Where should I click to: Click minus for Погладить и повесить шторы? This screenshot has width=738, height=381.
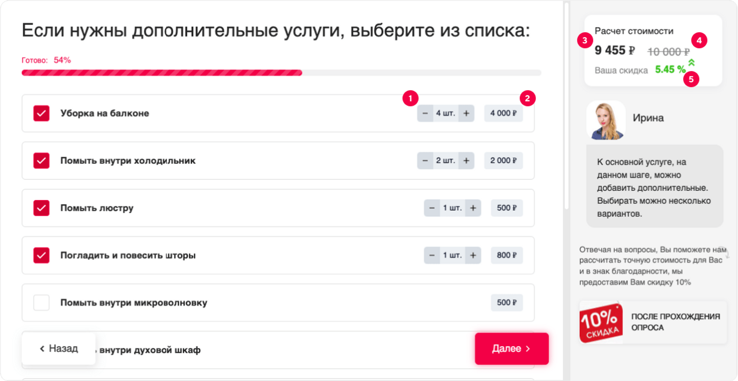[x=432, y=255]
